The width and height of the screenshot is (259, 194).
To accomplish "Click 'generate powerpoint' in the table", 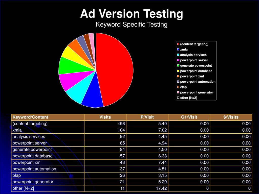I will (32, 150).
